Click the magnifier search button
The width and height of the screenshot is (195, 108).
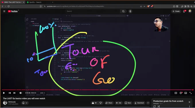tap(123, 11)
